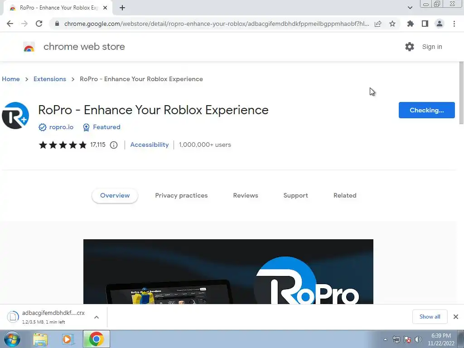
Task: Click the RoPro promotional screenshot
Action: [228, 271]
